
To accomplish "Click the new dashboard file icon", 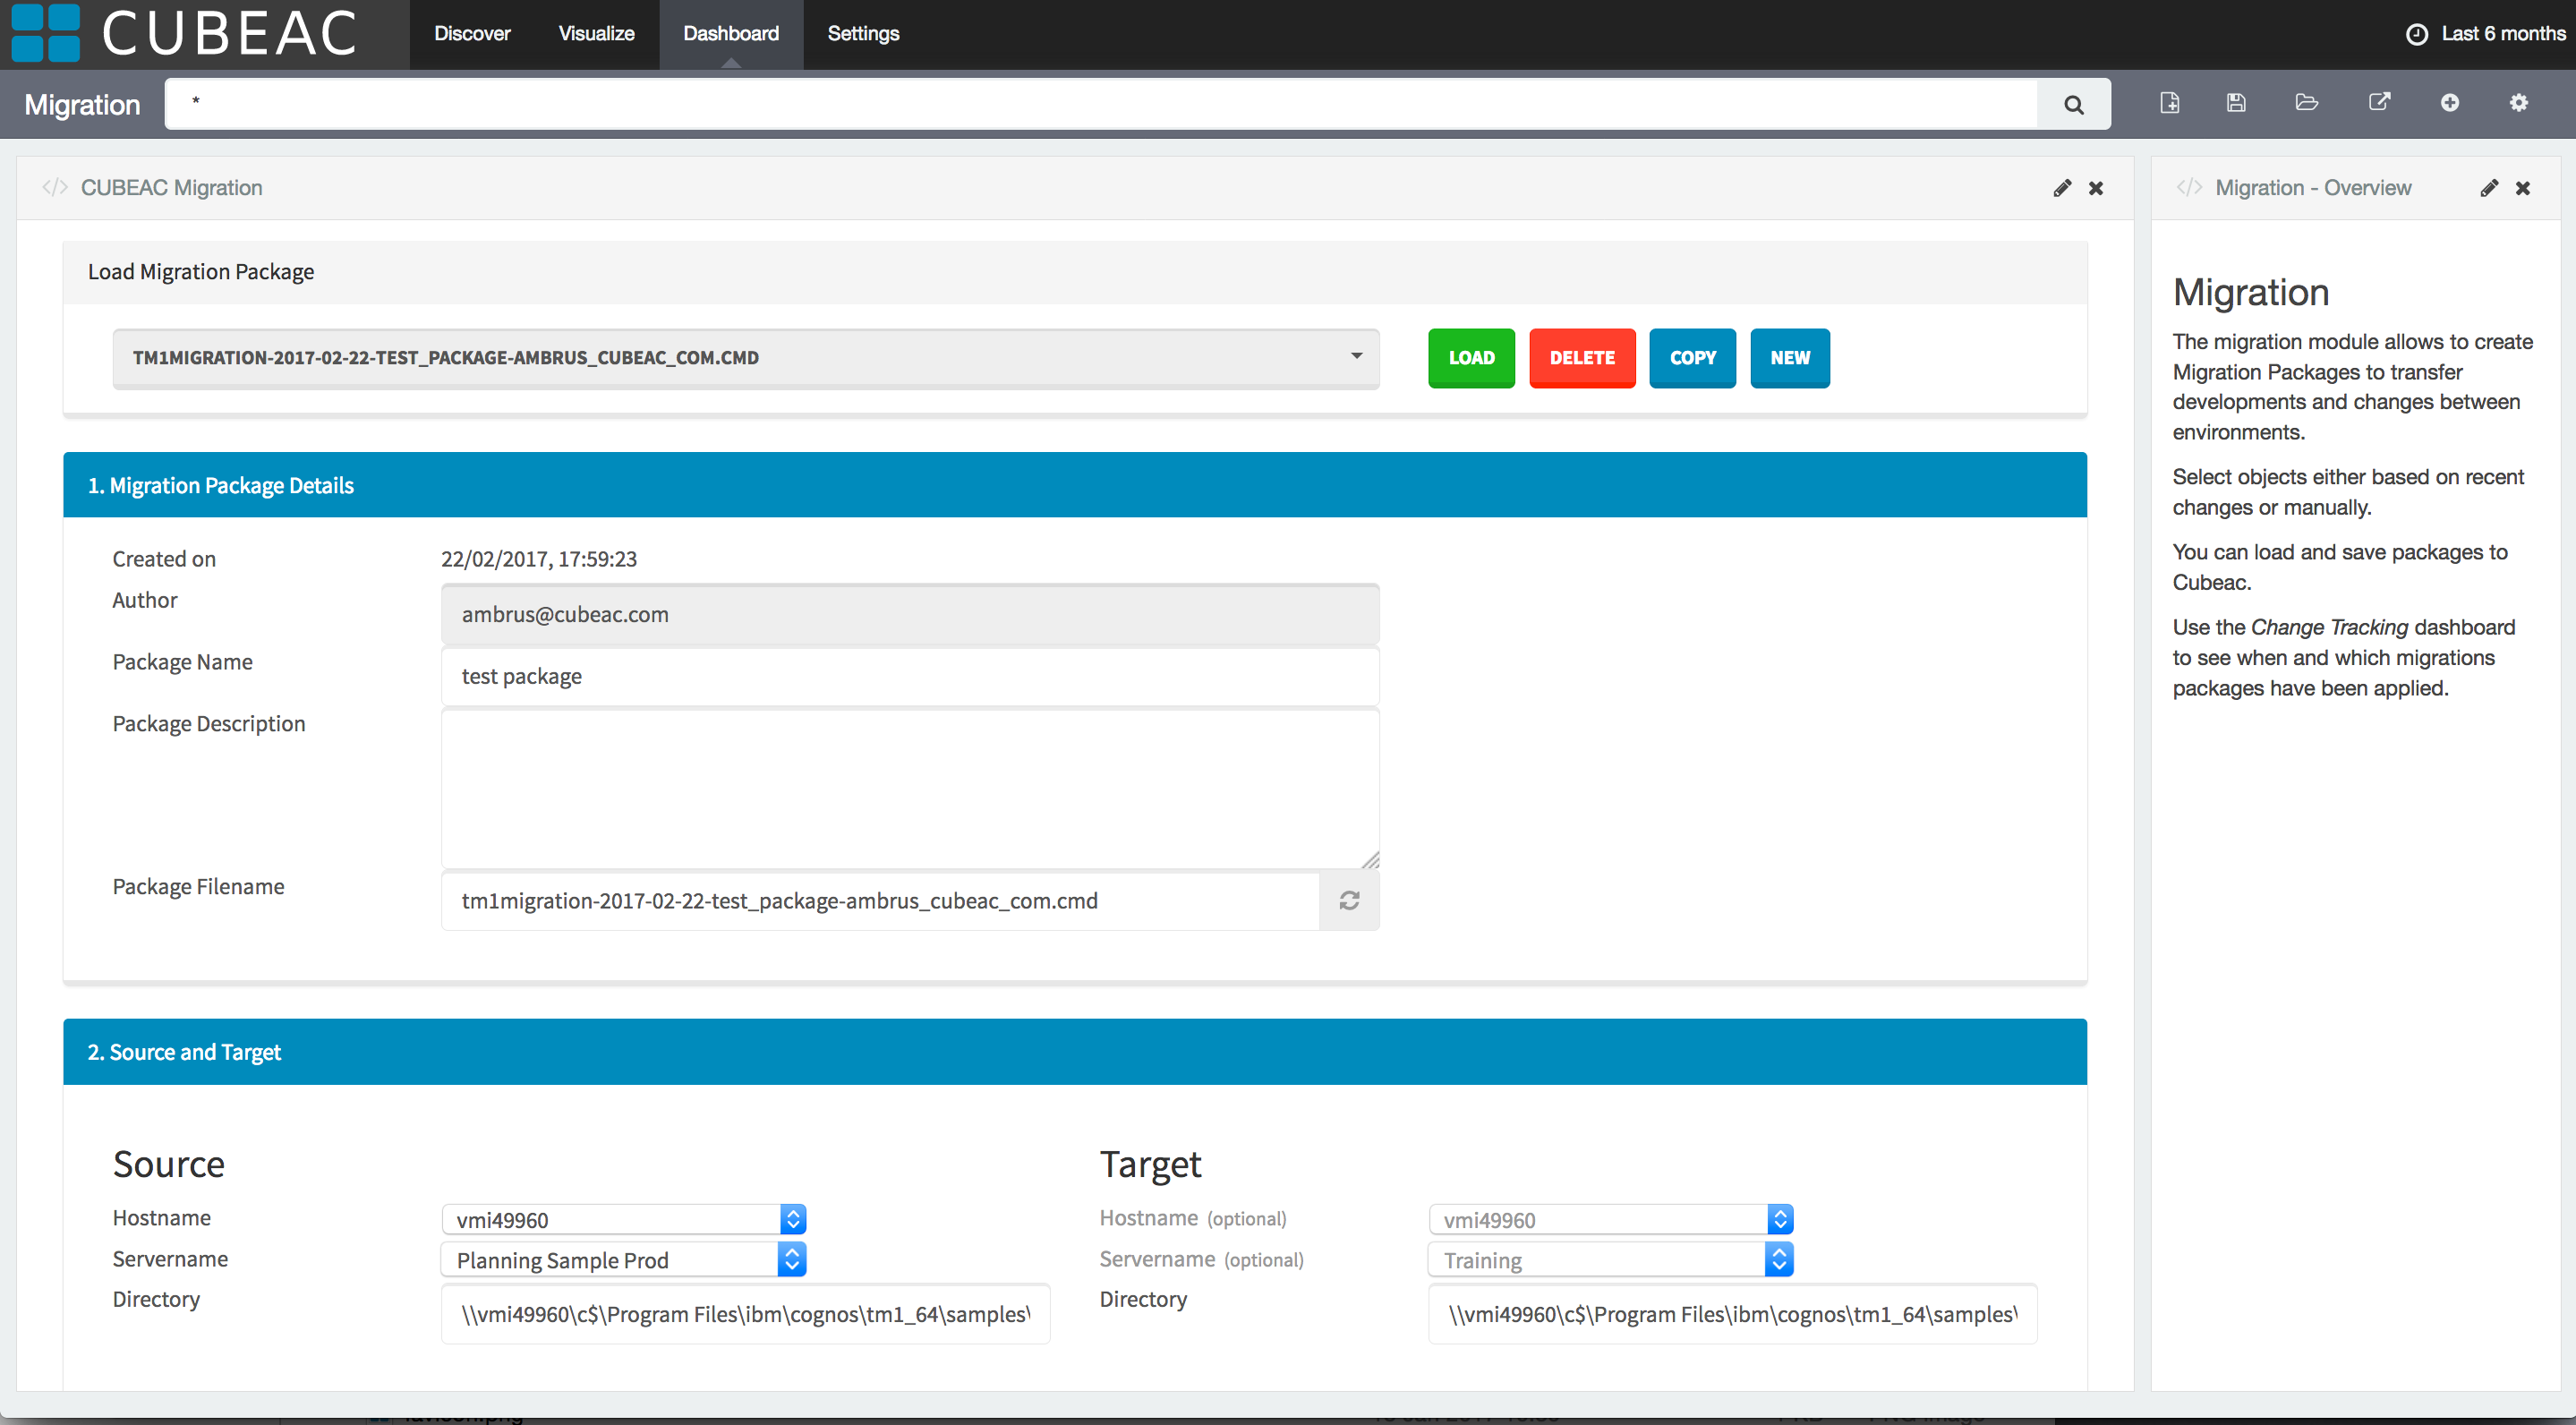I will click(2169, 102).
